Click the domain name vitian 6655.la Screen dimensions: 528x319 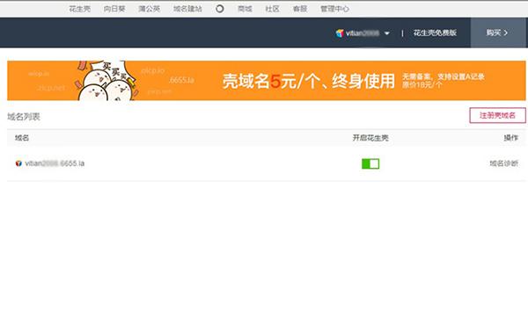point(55,163)
